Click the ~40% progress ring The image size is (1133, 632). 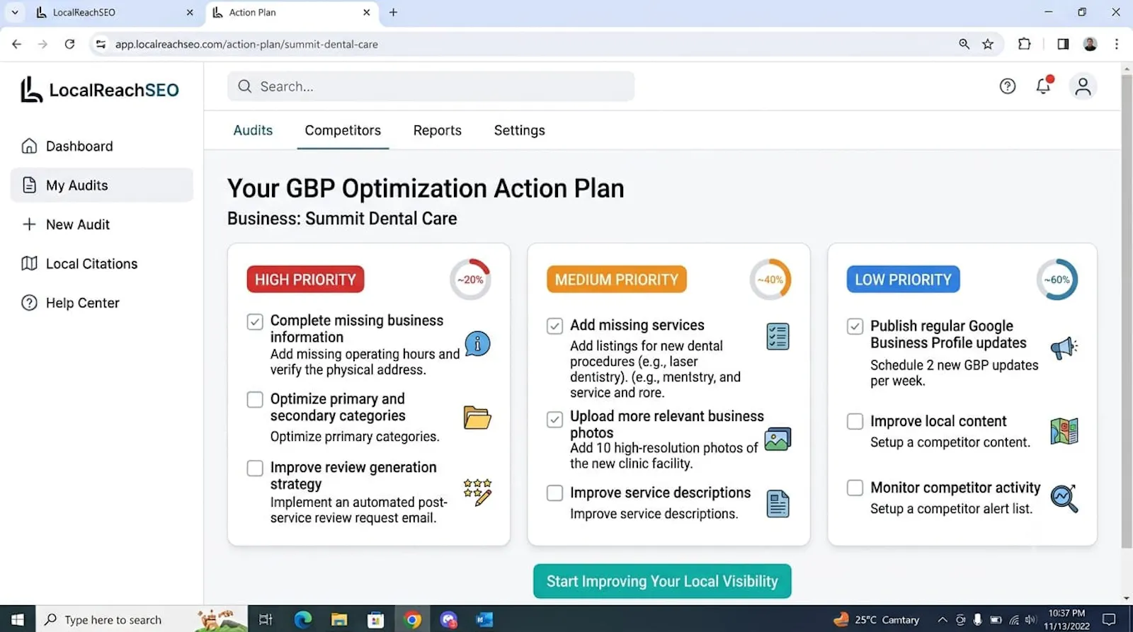(x=770, y=280)
